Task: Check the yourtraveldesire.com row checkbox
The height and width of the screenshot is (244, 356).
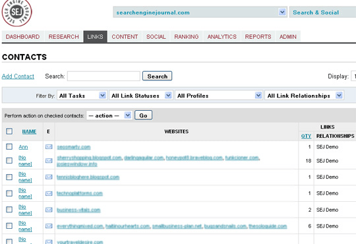Action: click(x=9, y=241)
